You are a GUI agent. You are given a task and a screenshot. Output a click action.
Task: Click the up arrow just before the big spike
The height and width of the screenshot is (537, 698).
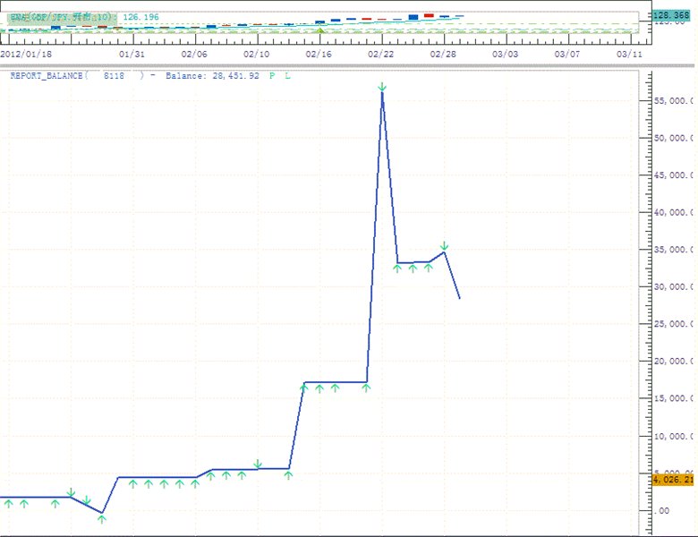(365, 388)
